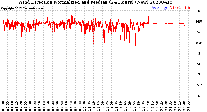The width and height of the screenshot is (207, 112).
Task: Click the 07:00 time label
Action: point(57,106)
